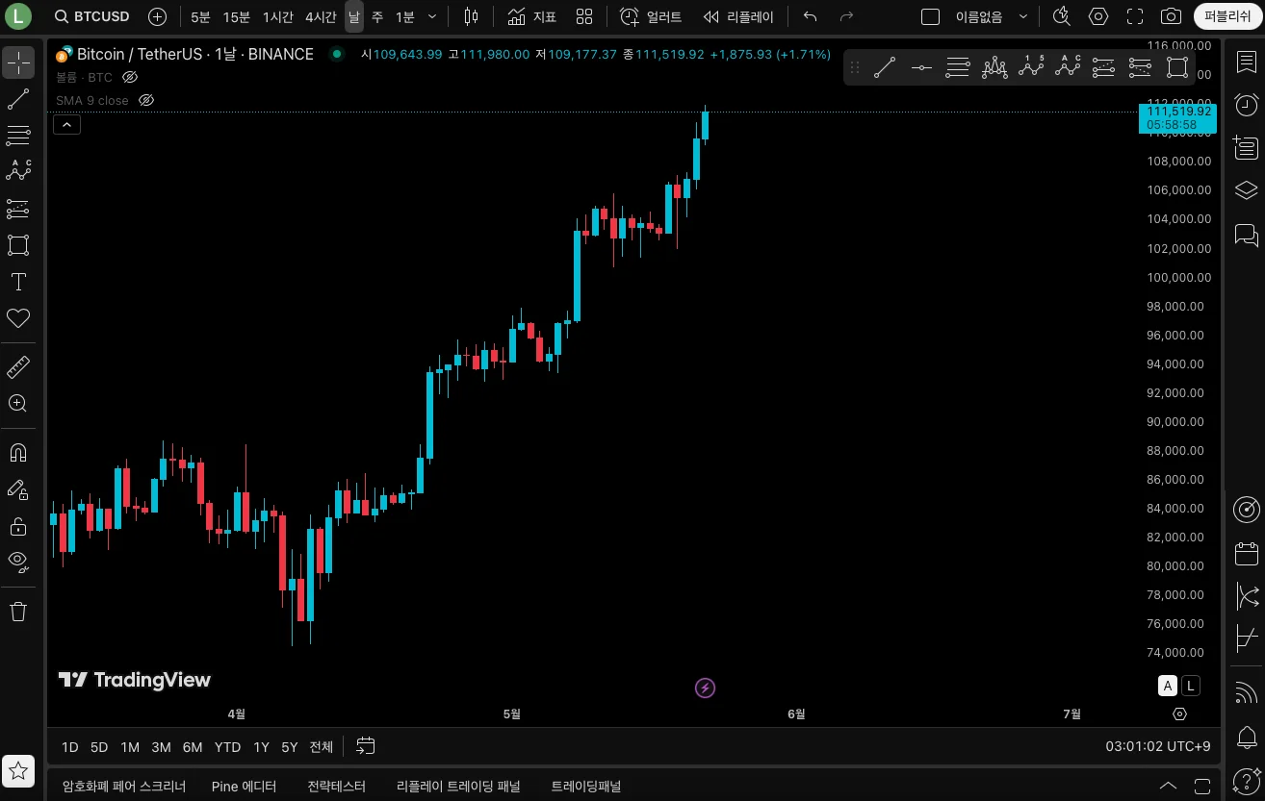Open indicator templates grid icon
The height and width of the screenshot is (801, 1265).
(x=584, y=16)
